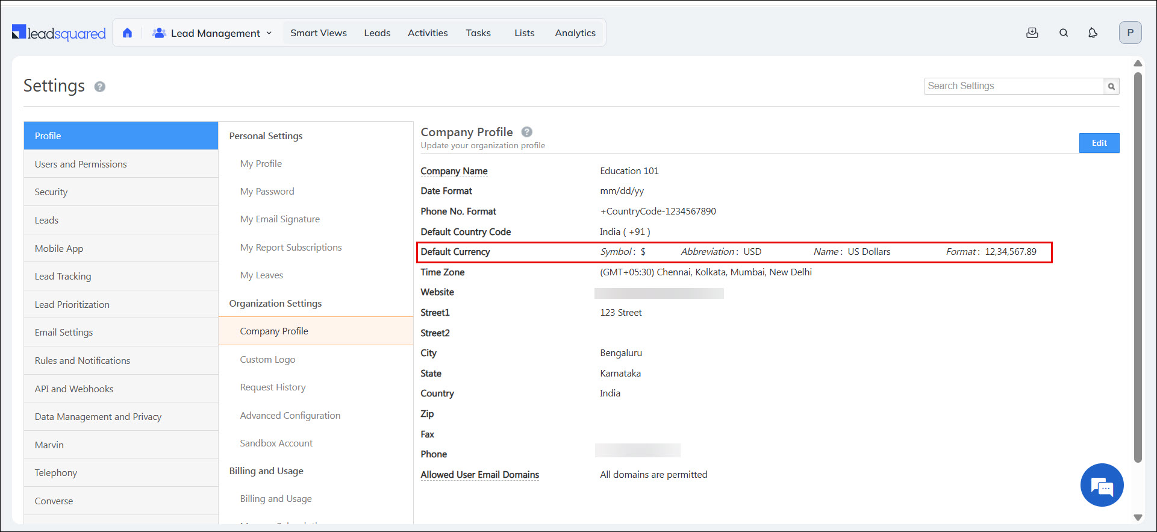Click the Search Settings magnifier button
Screen dimensions: 1157x532
1111,86
